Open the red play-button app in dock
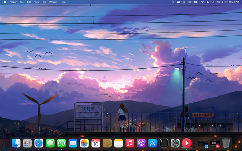242x151 pixels. (x=187, y=143)
